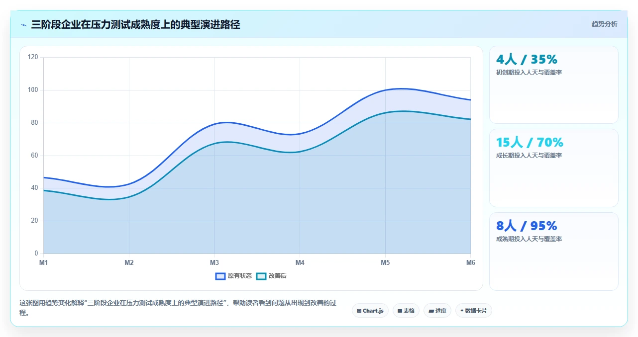Screen dimensions: 638x337
Task: Click the 120 y-axis value
Action: point(33,57)
